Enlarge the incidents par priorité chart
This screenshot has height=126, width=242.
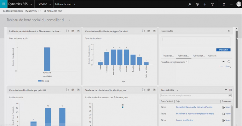(78, 90)
